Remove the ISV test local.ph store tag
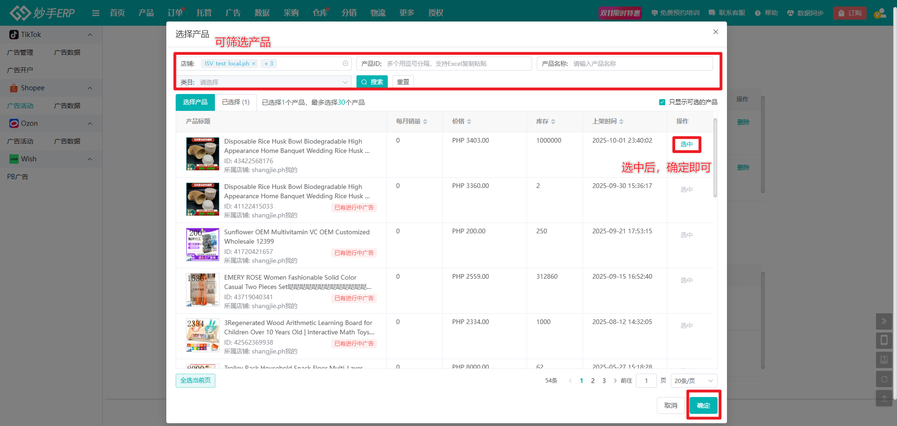The height and width of the screenshot is (426, 897). (254, 64)
